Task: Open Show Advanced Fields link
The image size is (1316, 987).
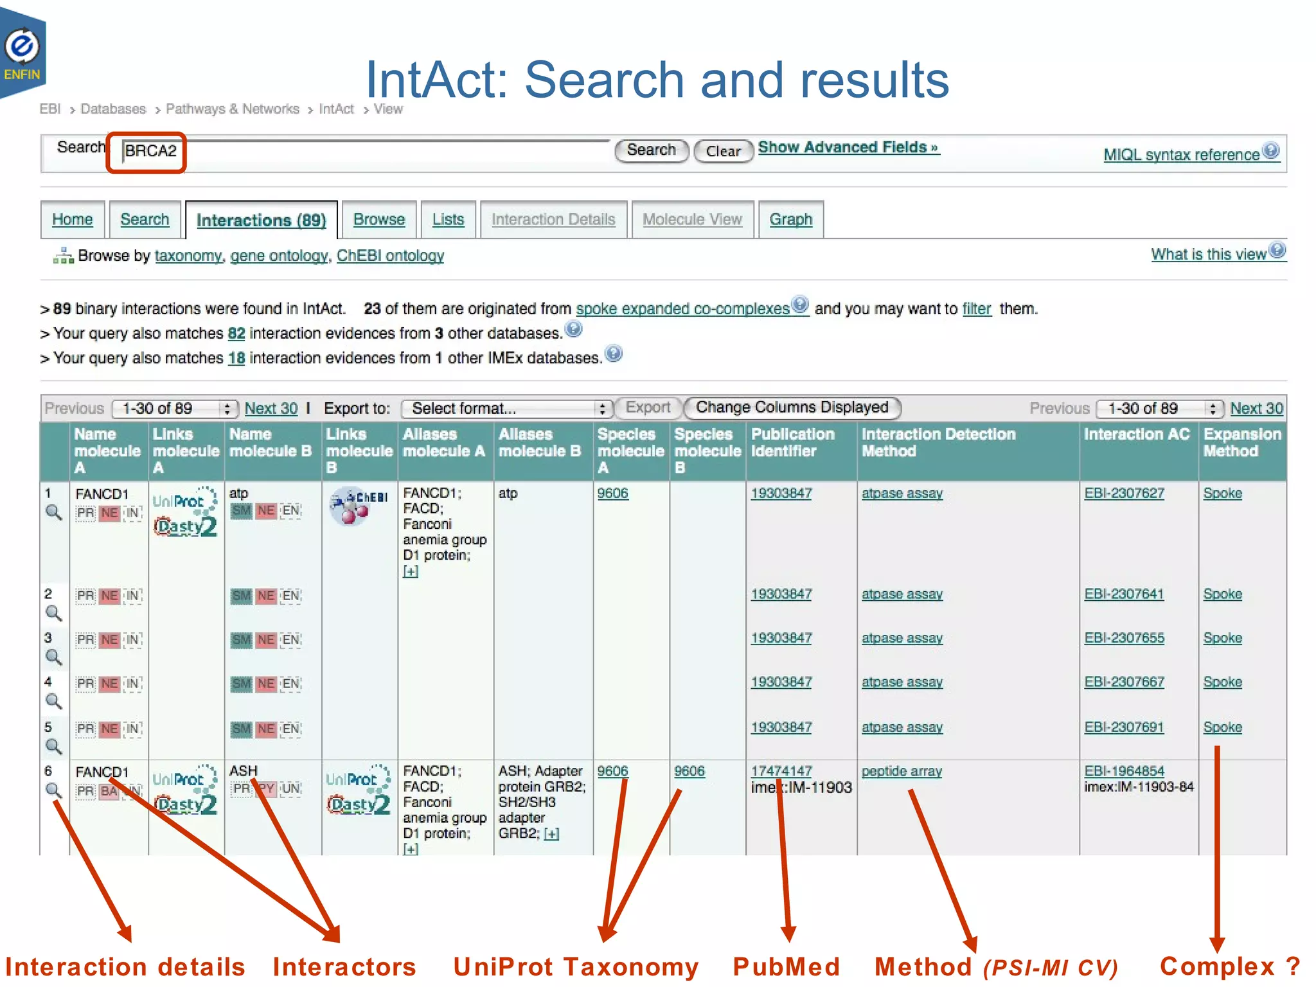Action: click(848, 147)
